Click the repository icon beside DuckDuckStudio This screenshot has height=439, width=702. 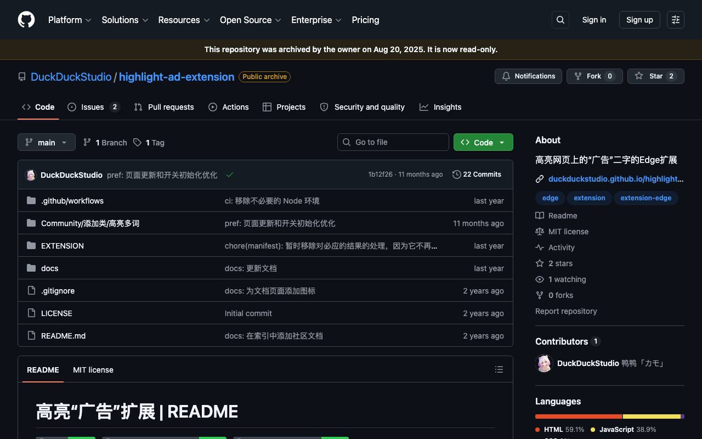[22, 77]
